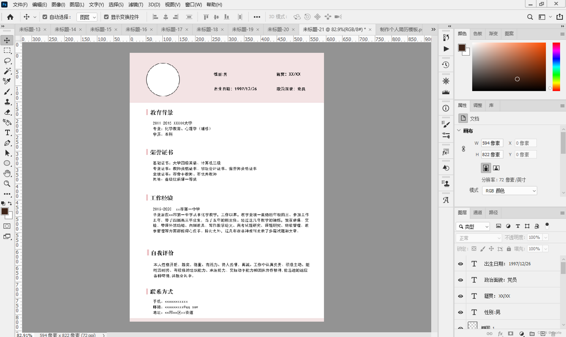566x337 pixels.
Task: Click align left edges icon
Action: [x=155, y=17]
